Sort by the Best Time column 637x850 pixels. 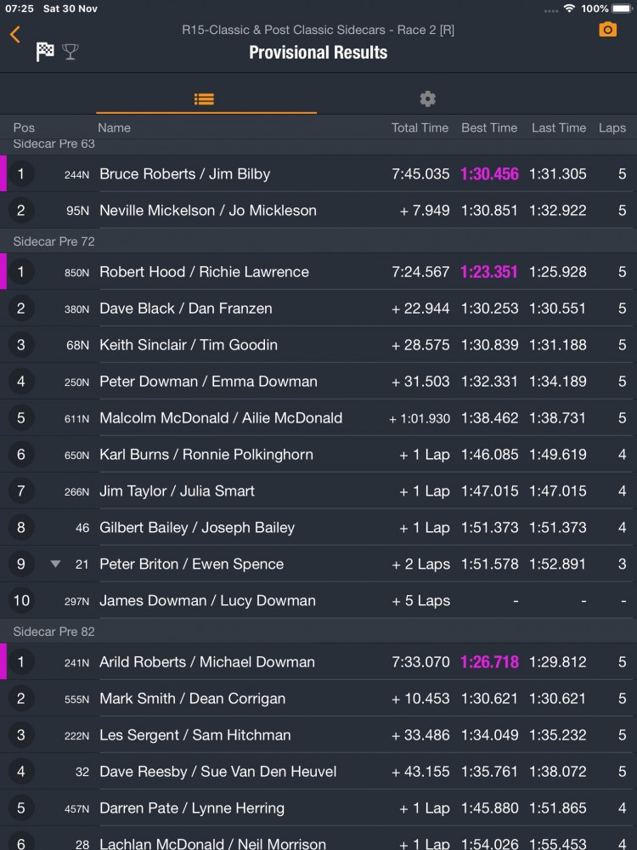(489, 127)
